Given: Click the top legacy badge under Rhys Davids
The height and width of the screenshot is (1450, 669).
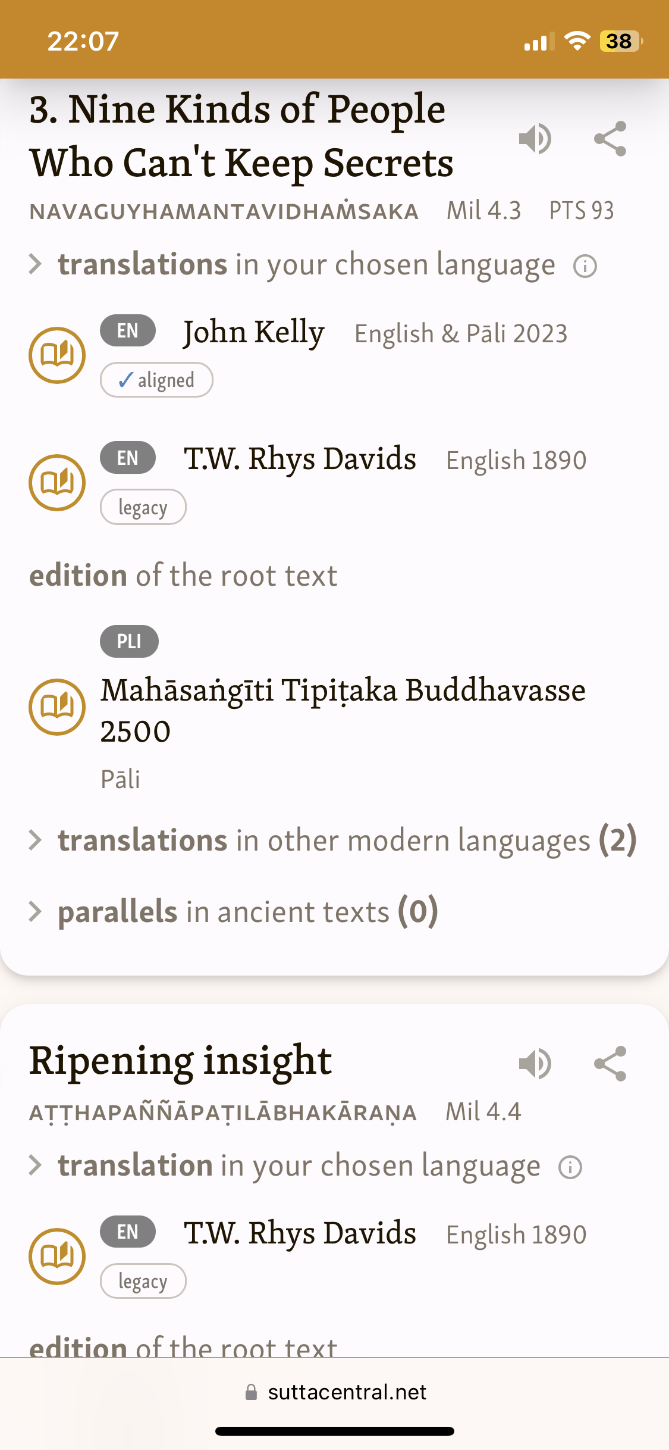Looking at the screenshot, I should (x=143, y=507).
